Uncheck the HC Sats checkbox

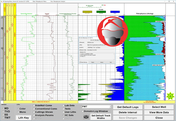point(63,115)
